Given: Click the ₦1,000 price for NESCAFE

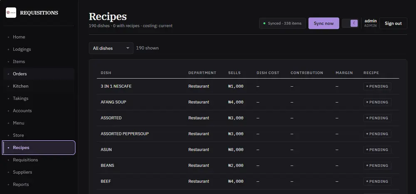Looking at the screenshot, I should [x=235, y=86].
